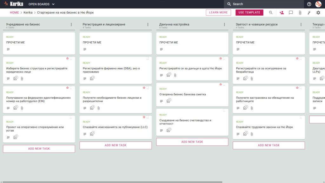The width and height of the screenshot is (325, 183).
Task: Add new task in Данъчна настройка column
Action: 192,142
